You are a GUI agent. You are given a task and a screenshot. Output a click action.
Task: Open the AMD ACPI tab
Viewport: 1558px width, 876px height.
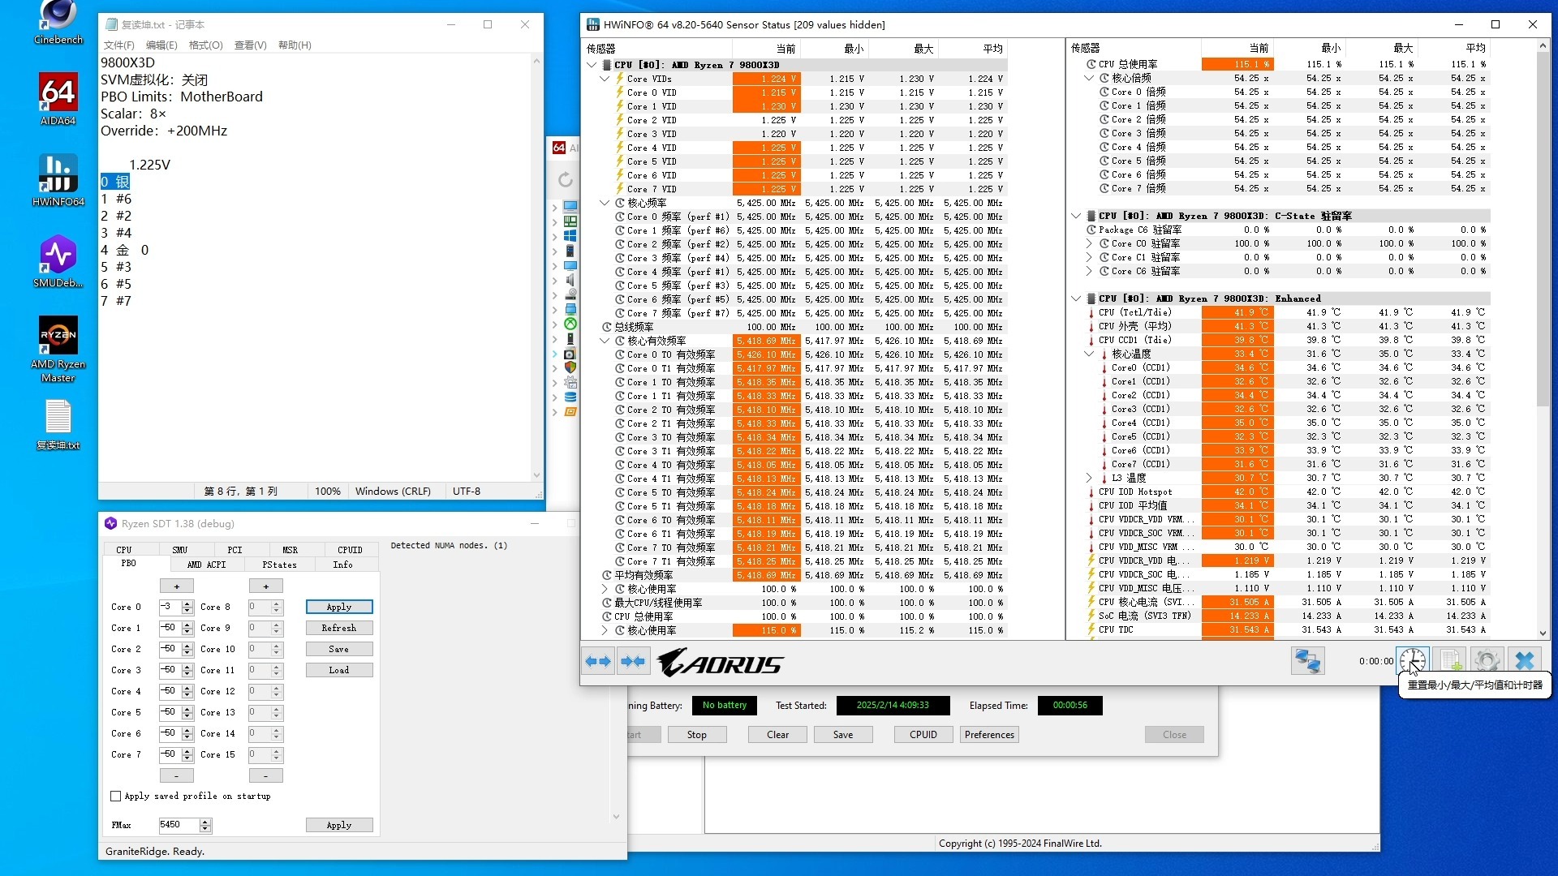[x=206, y=564]
